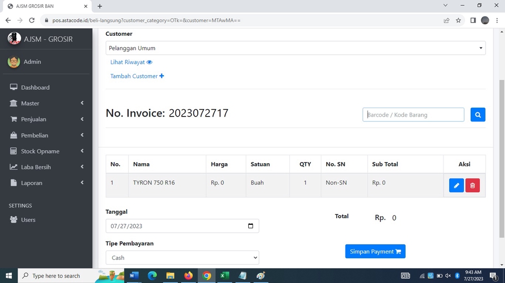Image resolution: width=505 pixels, height=283 pixels.
Task: Click the Laporan document icon
Action: [14, 183]
